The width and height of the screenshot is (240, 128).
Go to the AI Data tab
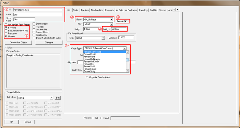[x=120, y=10]
